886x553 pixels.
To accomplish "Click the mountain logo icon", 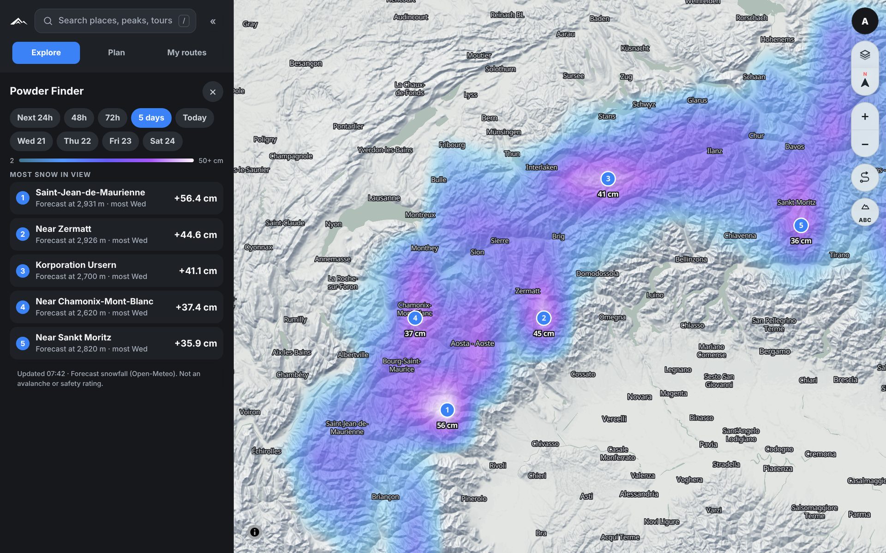I will click(18, 21).
